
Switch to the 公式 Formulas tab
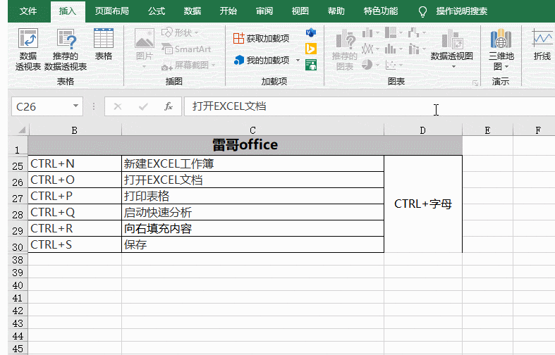click(x=157, y=11)
